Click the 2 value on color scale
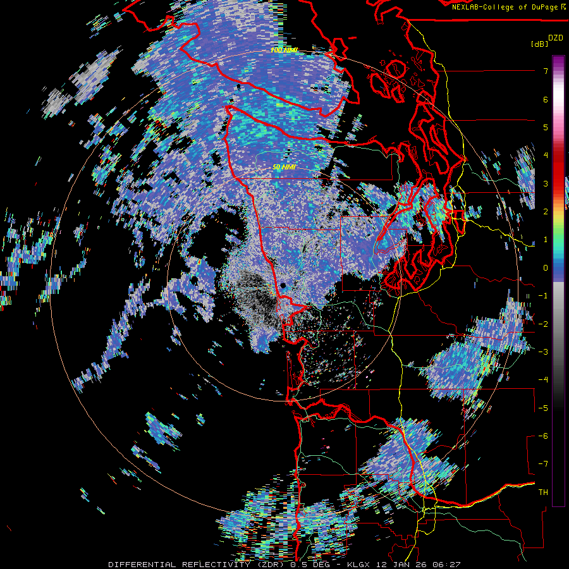This screenshot has width=569, height=569. [x=546, y=212]
